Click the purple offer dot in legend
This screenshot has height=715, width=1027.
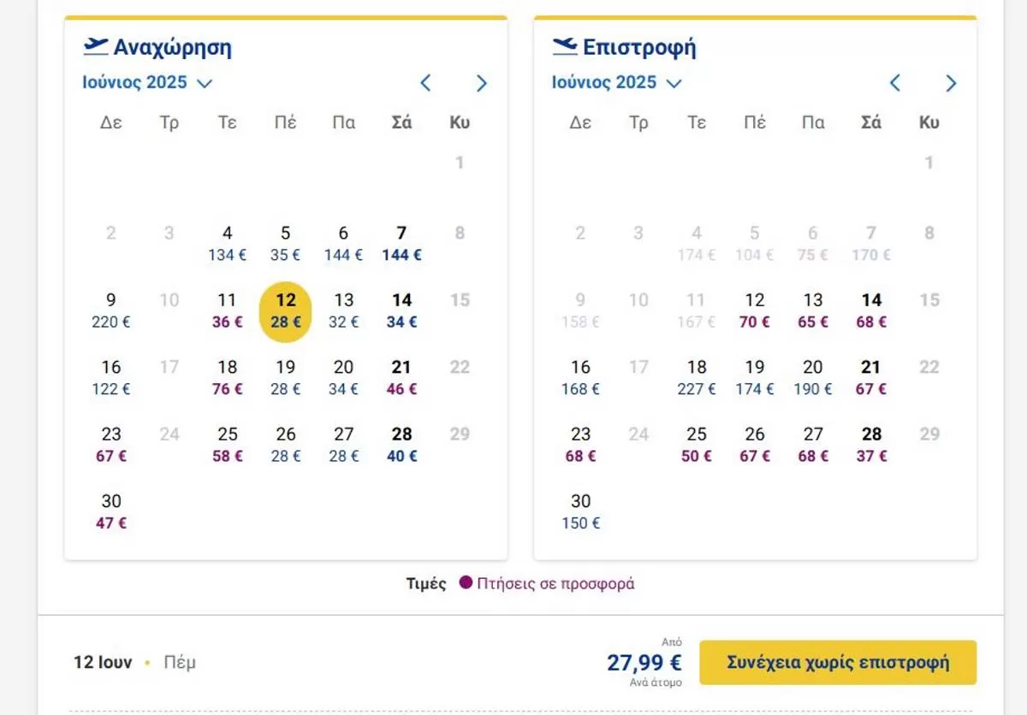466,583
